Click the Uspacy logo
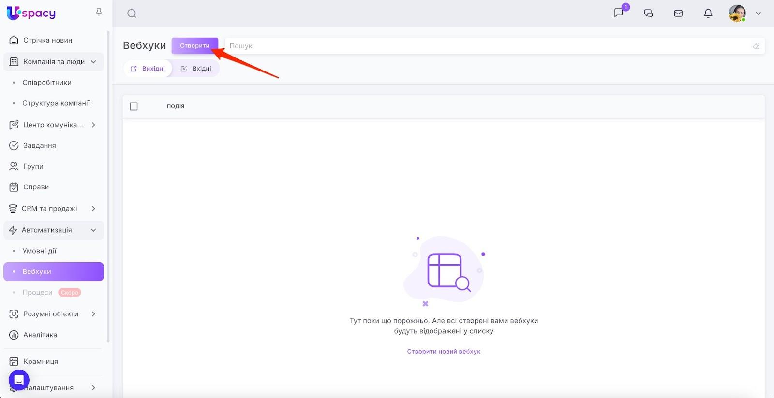This screenshot has width=774, height=398. click(x=31, y=13)
